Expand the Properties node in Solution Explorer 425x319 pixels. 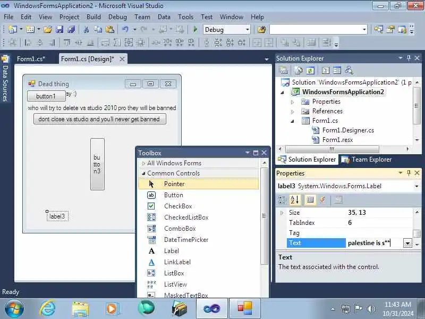point(292,102)
